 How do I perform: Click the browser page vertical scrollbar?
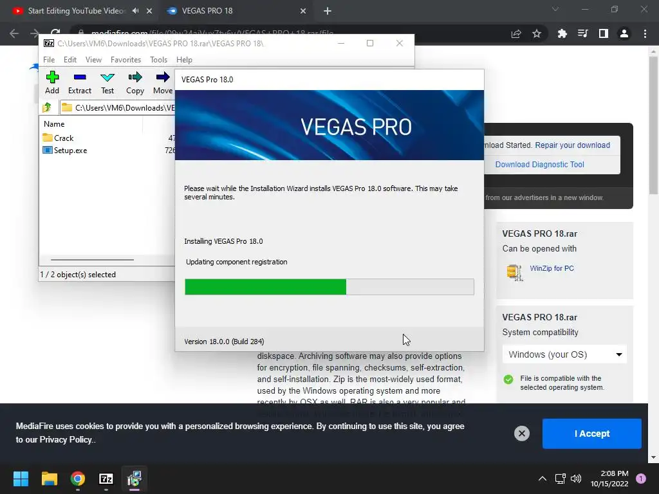point(653,125)
